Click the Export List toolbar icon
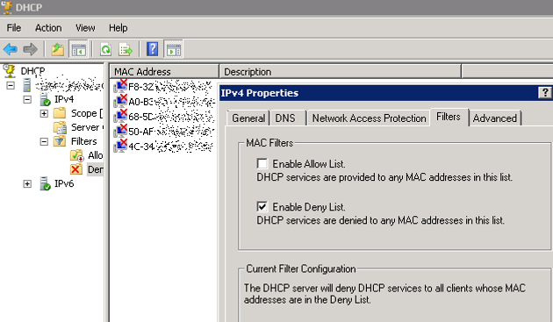The width and height of the screenshot is (553, 322). point(126,49)
